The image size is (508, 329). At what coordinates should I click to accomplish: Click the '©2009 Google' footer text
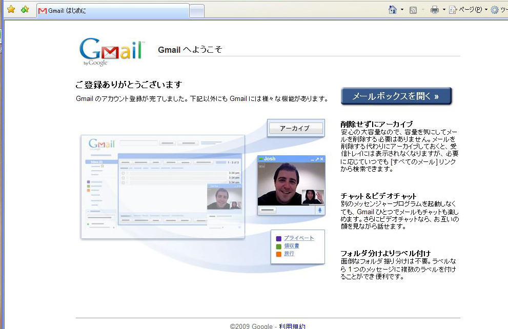[251, 326]
